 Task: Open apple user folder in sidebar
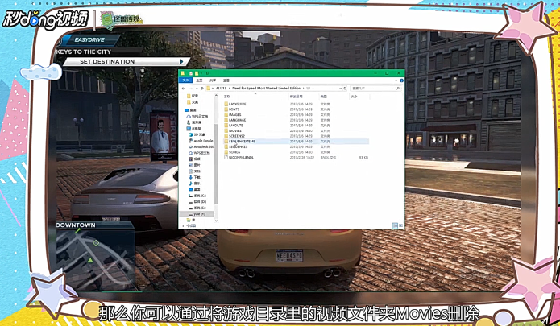pos(201,141)
